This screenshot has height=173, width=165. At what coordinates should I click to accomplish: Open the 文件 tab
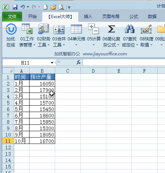click(12, 17)
